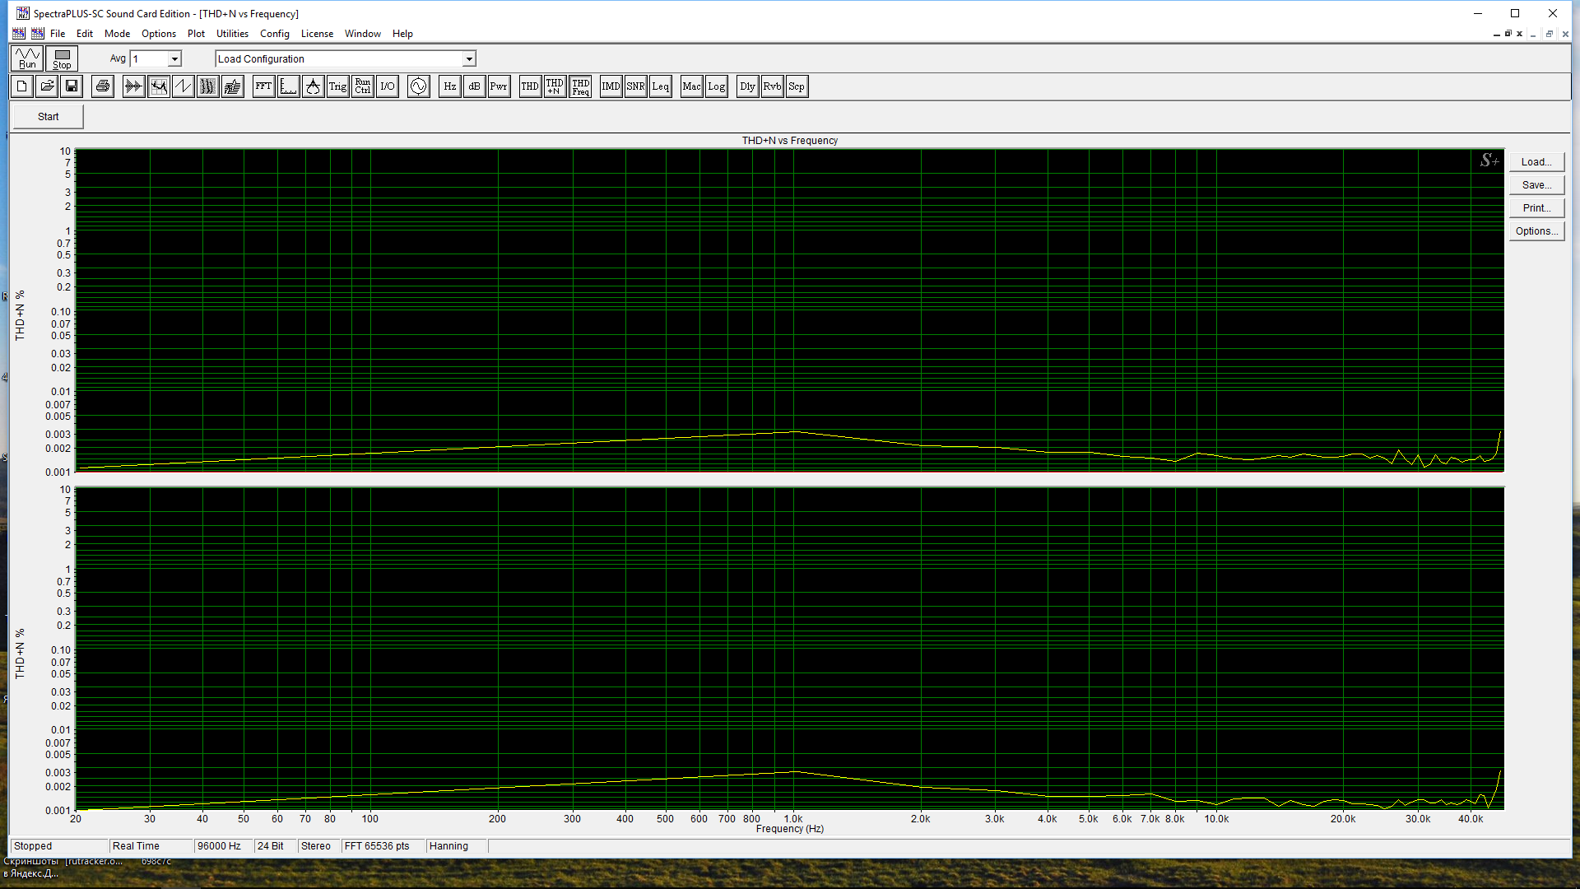
Task: Open the Load Configuration dropdown
Action: 468,59
